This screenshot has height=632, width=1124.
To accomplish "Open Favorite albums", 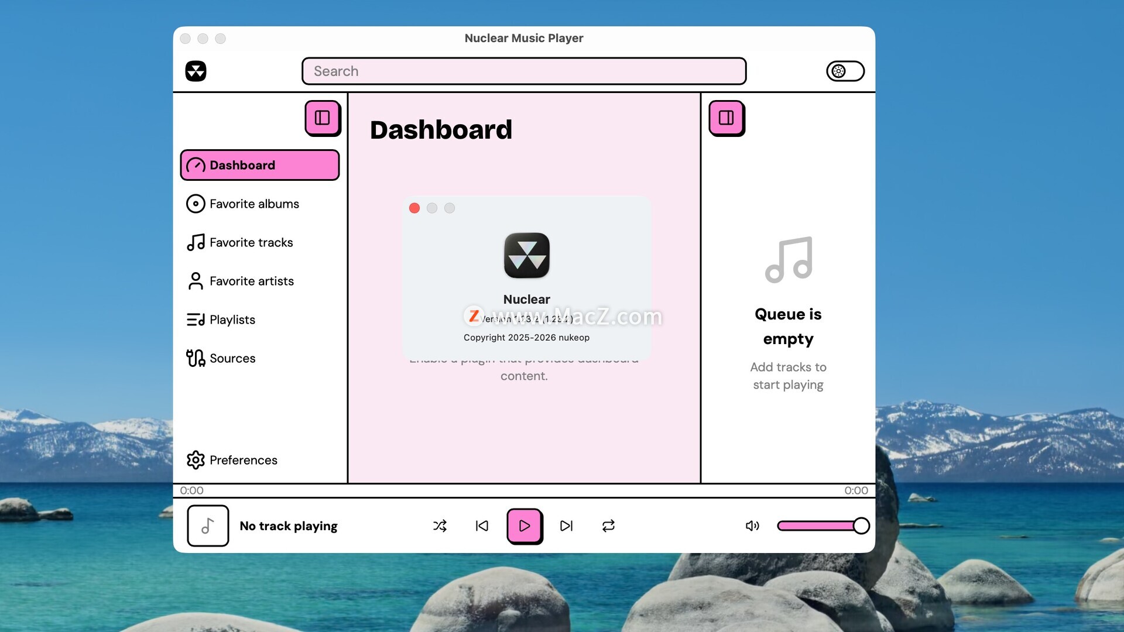I will coord(253,204).
